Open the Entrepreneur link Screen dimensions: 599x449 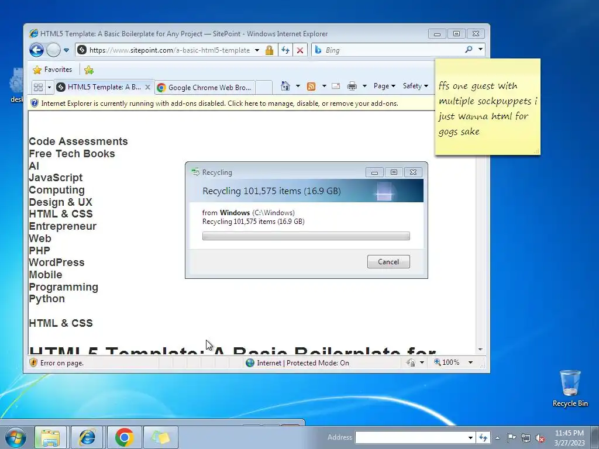pyautogui.click(x=63, y=226)
